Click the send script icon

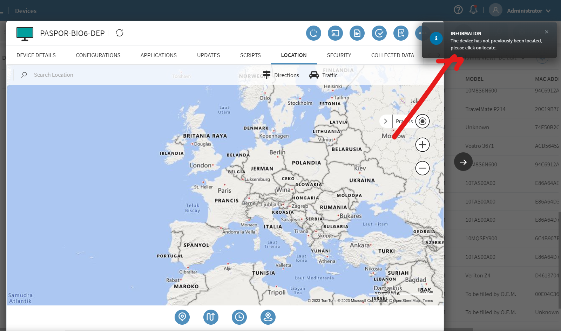pyautogui.click(x=401, y=33)
